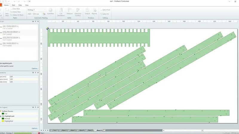Image resolution: width=239 pixels, height=134 pixels.
Task: Open Options link in Part List panel
Action: [x=35, y=68]
